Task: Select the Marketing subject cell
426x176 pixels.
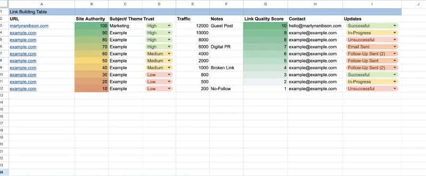Action: 125,26
